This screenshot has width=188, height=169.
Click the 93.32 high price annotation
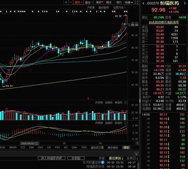pos(118,16)
